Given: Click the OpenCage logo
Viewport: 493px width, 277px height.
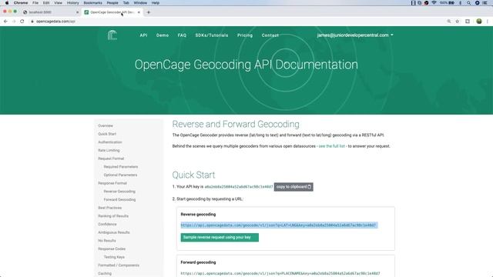Looking at the screenshot, I should point(112,35).
